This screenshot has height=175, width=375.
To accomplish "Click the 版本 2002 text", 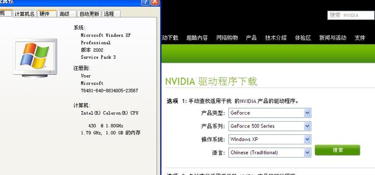I will click(x=92, y=50).
